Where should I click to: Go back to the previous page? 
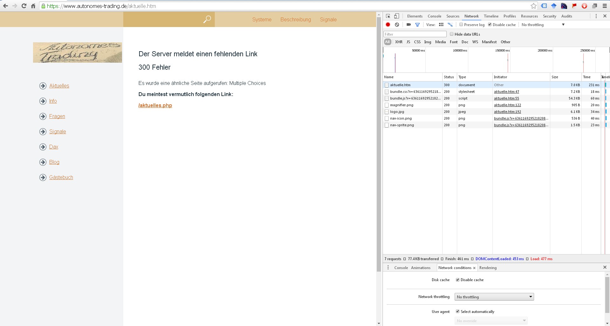pyautogui.click(x=5, y=6)
